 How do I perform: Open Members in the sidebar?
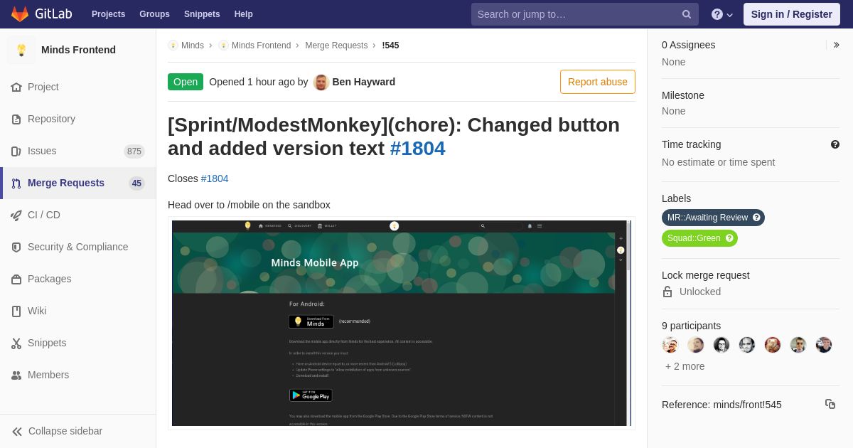point(78,375)
